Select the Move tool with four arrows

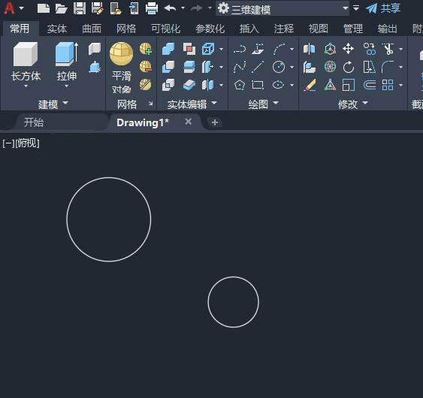pos(349,49)
